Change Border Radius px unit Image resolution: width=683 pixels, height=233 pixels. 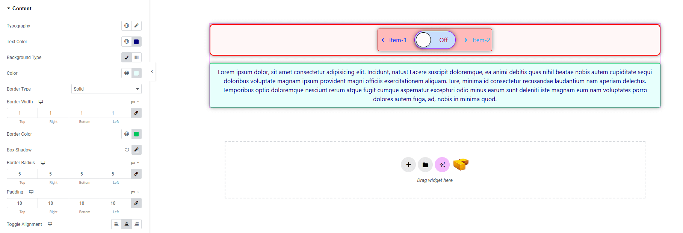click(135, 163)
